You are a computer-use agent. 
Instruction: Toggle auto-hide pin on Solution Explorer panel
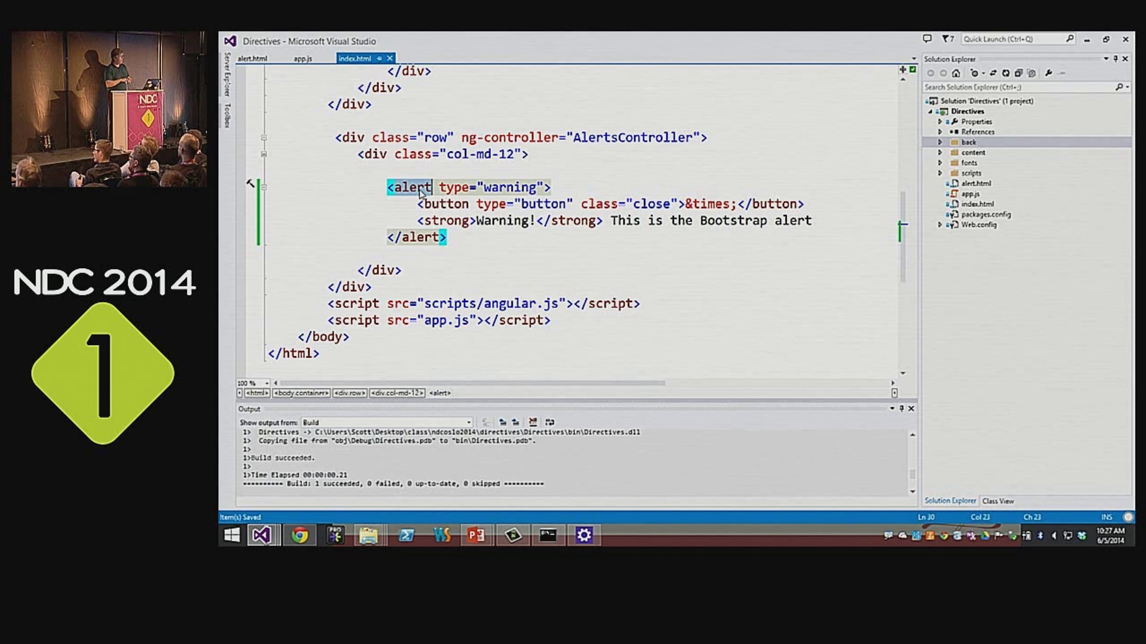pyautogui.click(x=1116, y=59)
